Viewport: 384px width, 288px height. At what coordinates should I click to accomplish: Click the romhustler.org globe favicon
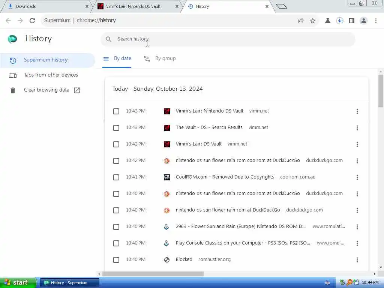(x=167, y=260)
